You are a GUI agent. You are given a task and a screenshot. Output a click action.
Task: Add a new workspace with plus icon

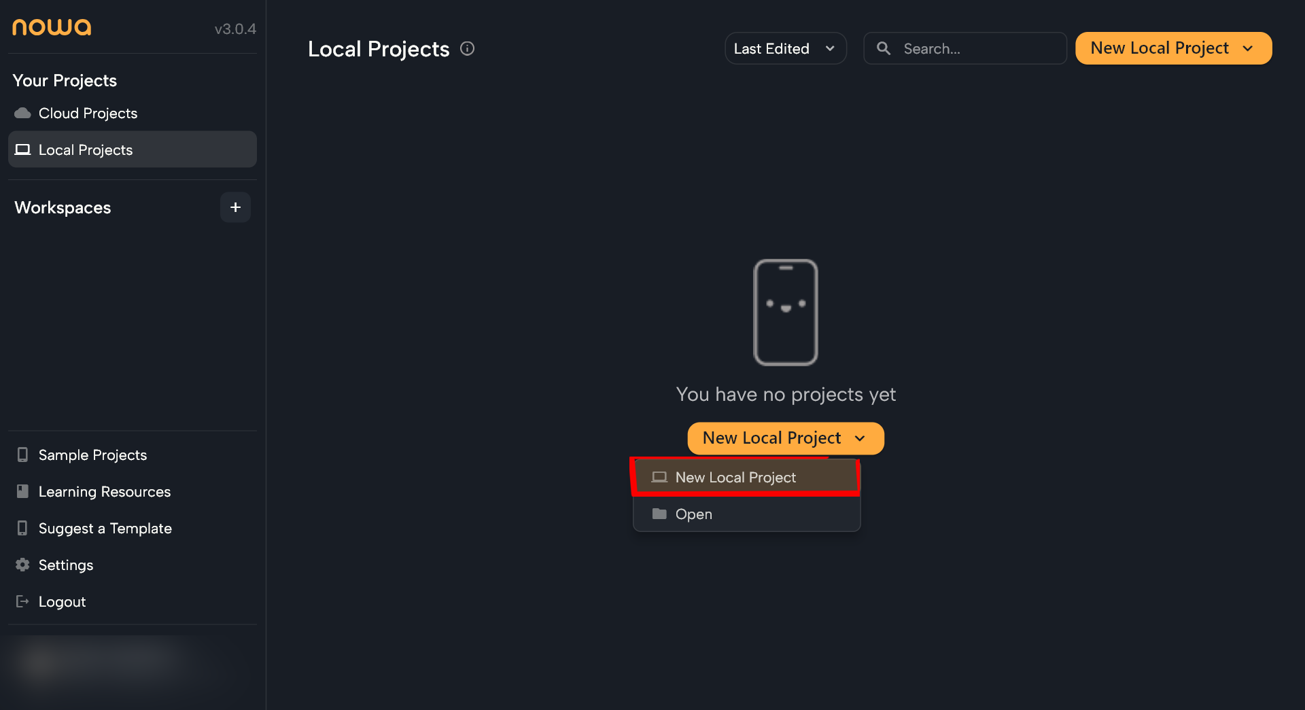tap(235, 207)
